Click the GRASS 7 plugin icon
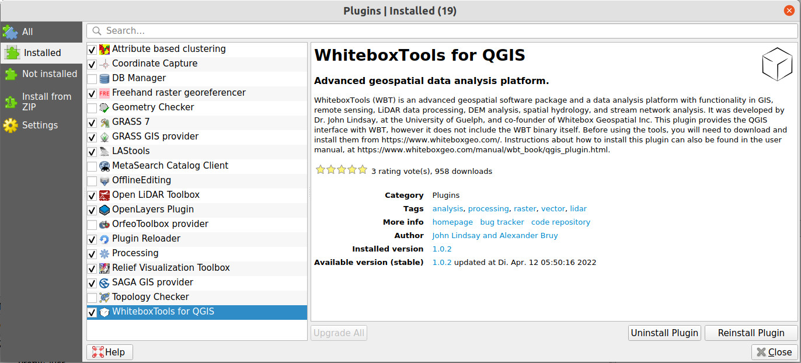The width and height of the screenshot is (801, 363). [105, 123]
